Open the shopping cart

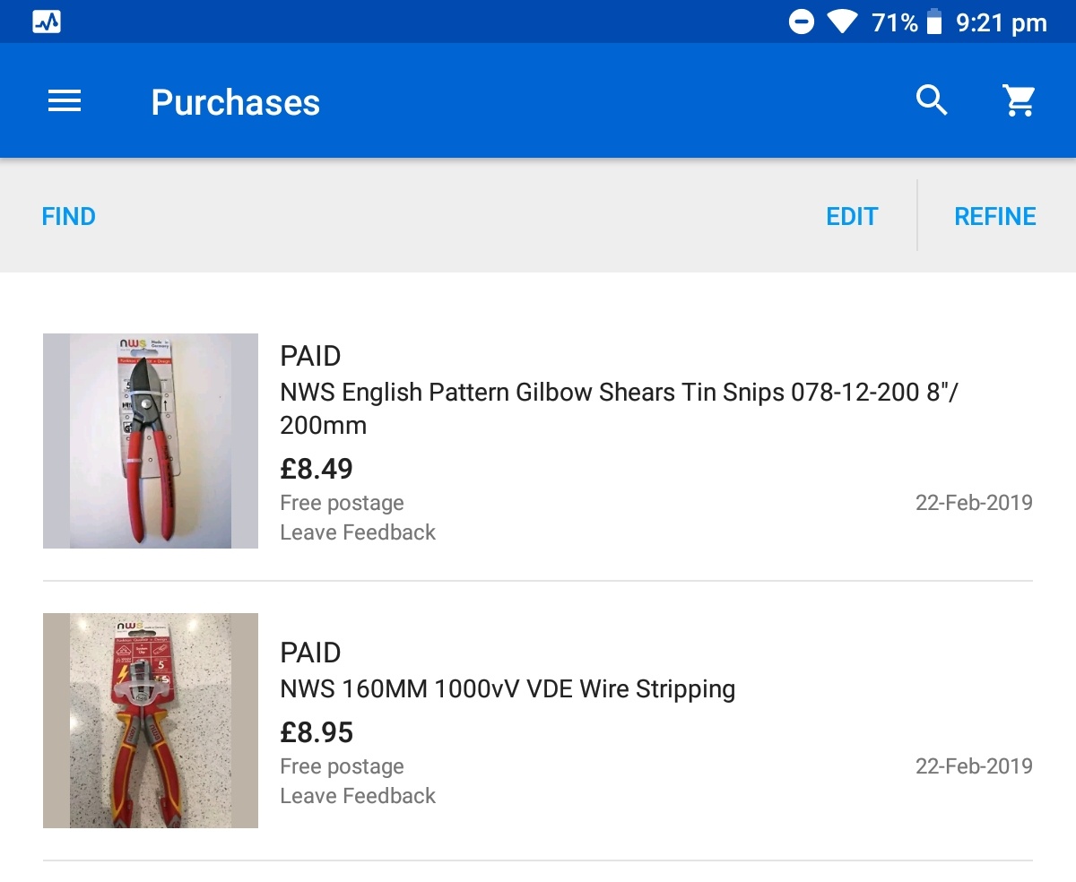1019,100
